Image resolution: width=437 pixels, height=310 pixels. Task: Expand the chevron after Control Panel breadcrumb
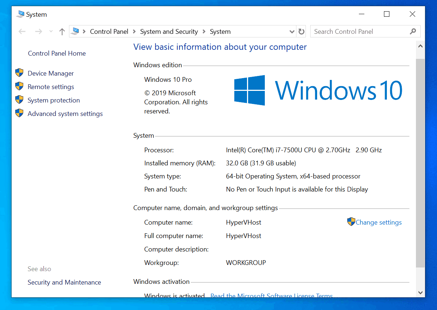(x=134, y=32)
